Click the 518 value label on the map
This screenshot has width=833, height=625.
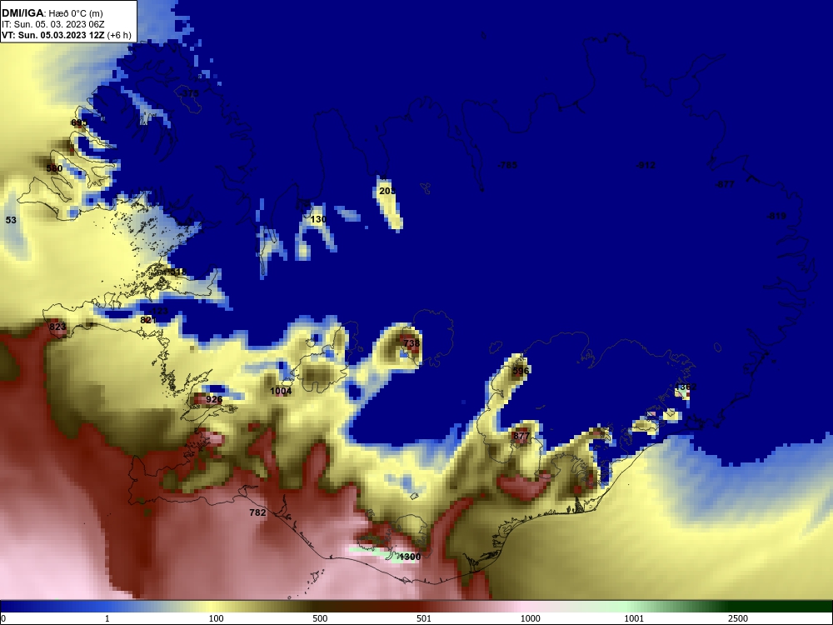click(178, 272)
